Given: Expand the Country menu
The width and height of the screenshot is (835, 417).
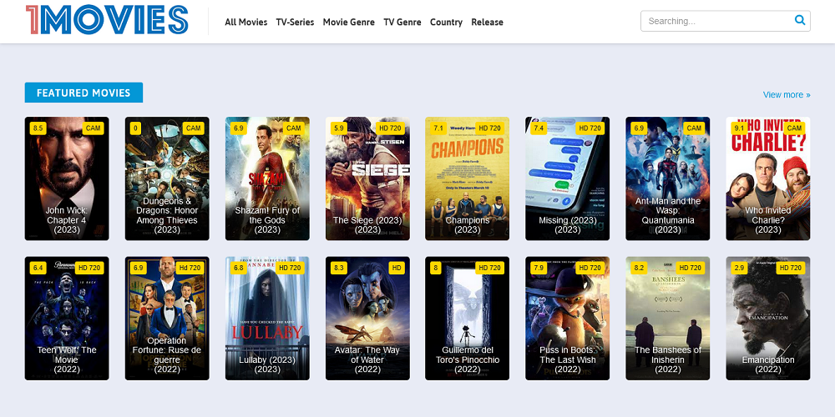Looking at the screenshot, I should [446, 22].
